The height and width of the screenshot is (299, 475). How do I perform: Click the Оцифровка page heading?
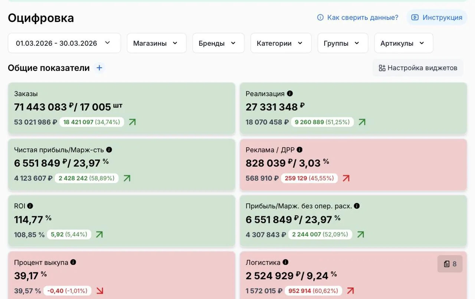tap(41, 18)
